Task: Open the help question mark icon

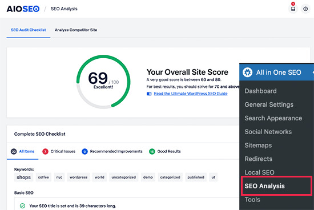Action: (305, 9)
